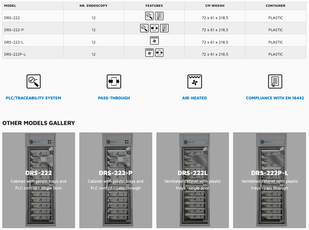Click traceability icon in DRS-222-P row
This screenshot has height=230, width=309.
click(x=144, y=28)
